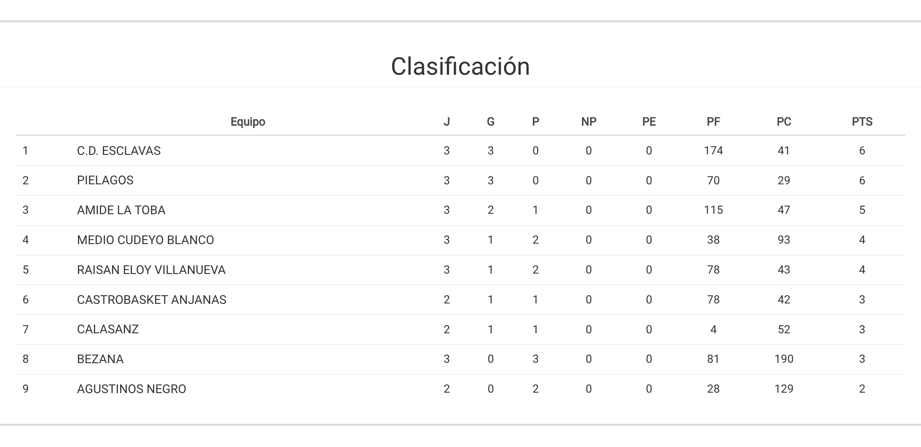The image size is (921, 447).
Task: Click the J games-played column header
Action: click(446, 122)
